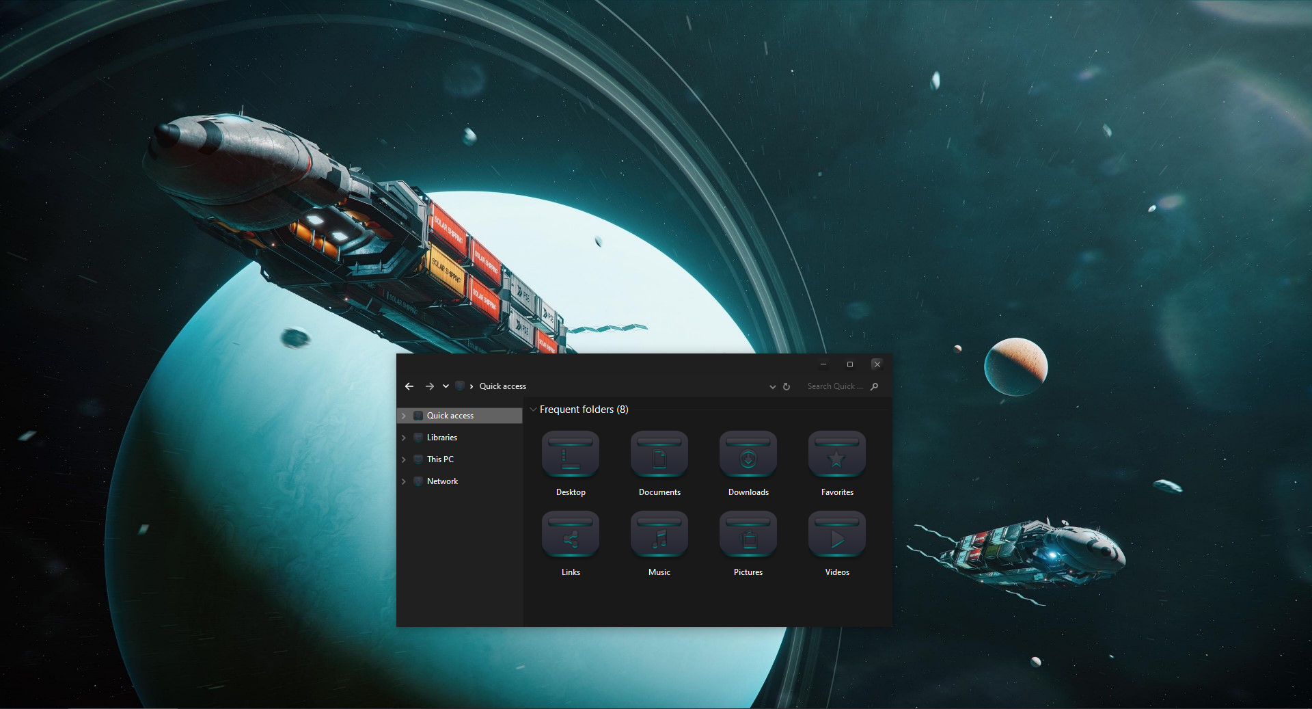Viewport: 1312px width, 709px height.
Task: Open the Downloads folder icon
Action: pos(748,454)
